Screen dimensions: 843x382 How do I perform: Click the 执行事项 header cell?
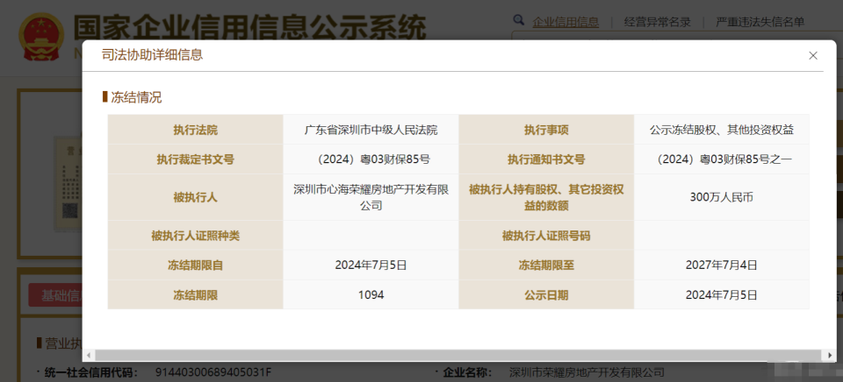546,130
